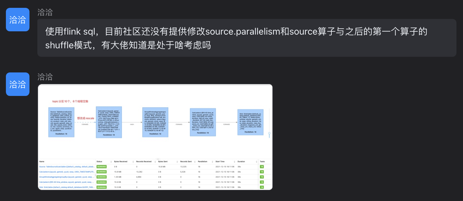Sort by the Parallelism column arrows
This screenshot has height=201, width=463.
point(212,162)
